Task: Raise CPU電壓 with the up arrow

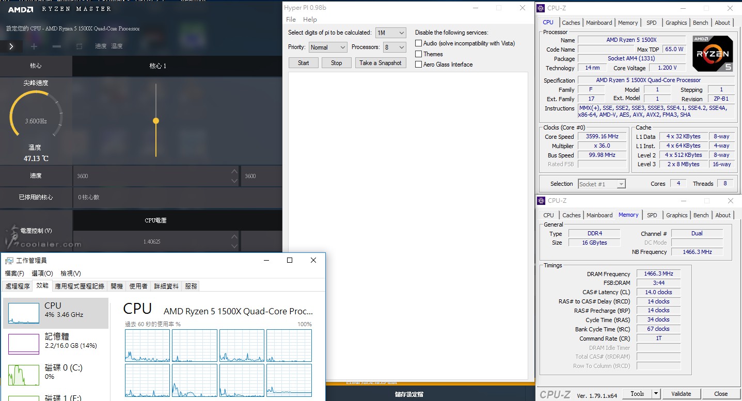Action: (x=234, y=237)
